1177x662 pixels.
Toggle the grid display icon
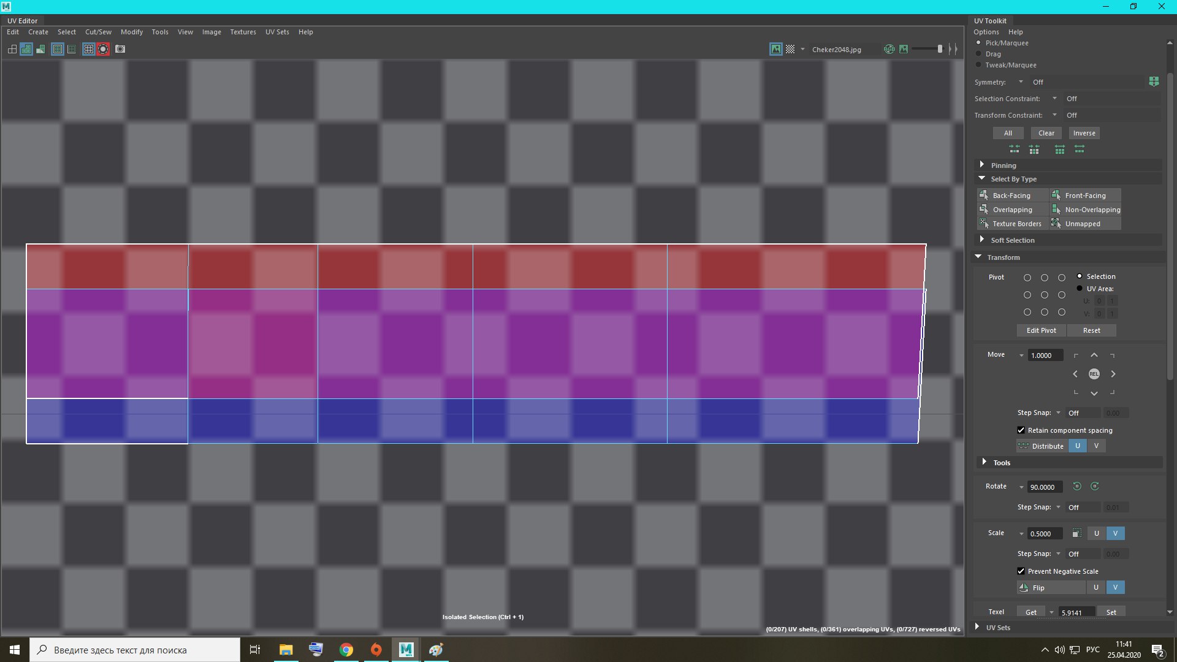coord(89,49)
